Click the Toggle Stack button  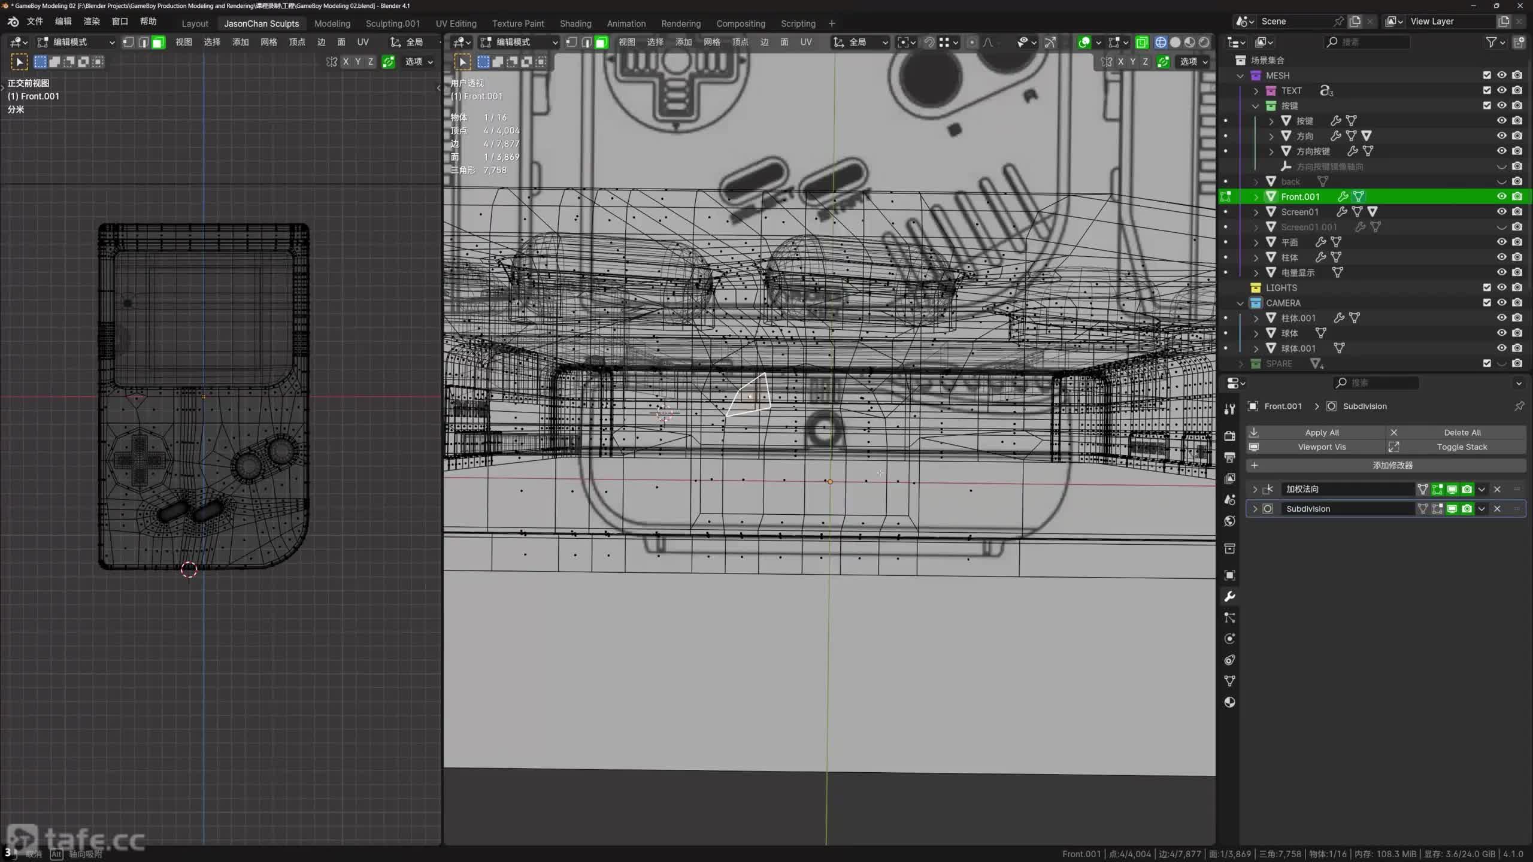click(x=1456, y=447)
